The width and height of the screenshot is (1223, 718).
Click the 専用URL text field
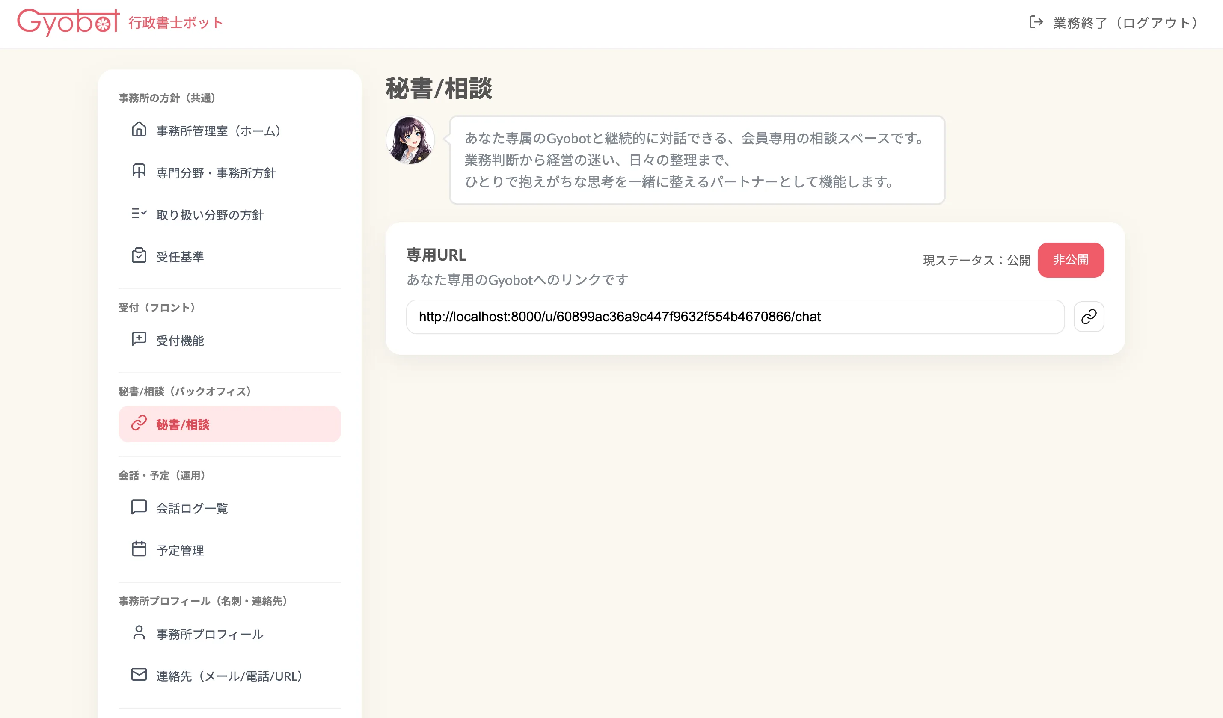tap(735, 317)
